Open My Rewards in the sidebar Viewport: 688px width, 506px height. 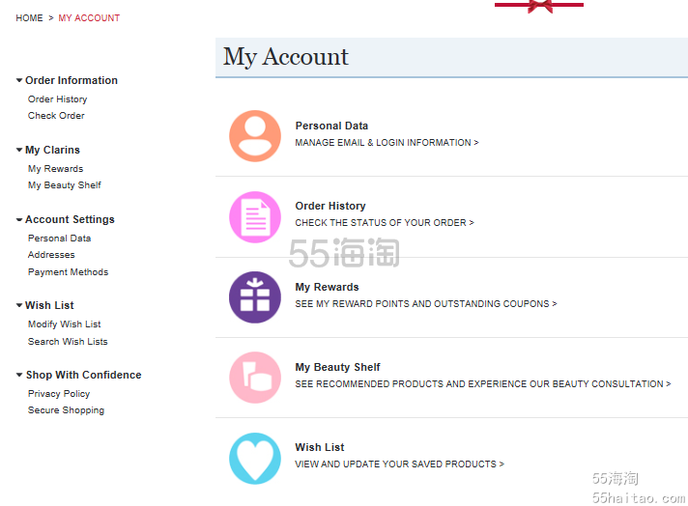coord(55,169)
